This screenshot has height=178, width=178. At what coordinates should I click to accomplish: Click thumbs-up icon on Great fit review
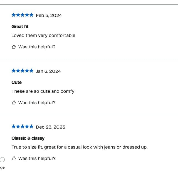tap(14, 47)
